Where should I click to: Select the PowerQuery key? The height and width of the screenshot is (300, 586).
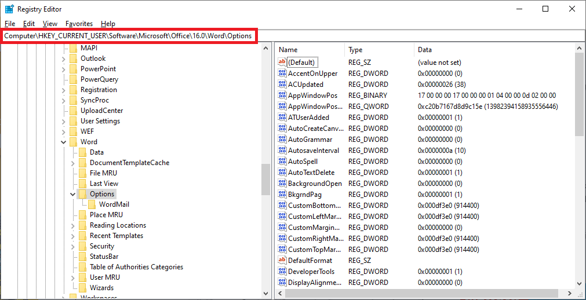click(100, 79)
